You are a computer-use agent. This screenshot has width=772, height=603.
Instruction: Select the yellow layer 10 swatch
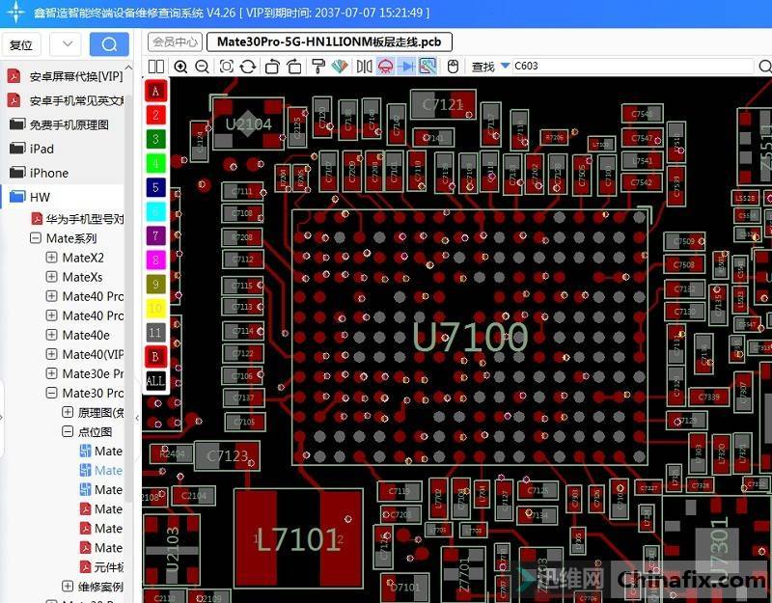155,308
